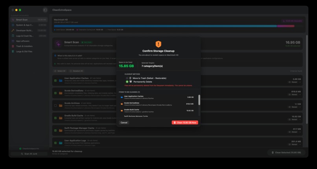317x169 pixels.
Task: Click the Logs & Crash Reports sidebar icon
Action: point(13,36)
